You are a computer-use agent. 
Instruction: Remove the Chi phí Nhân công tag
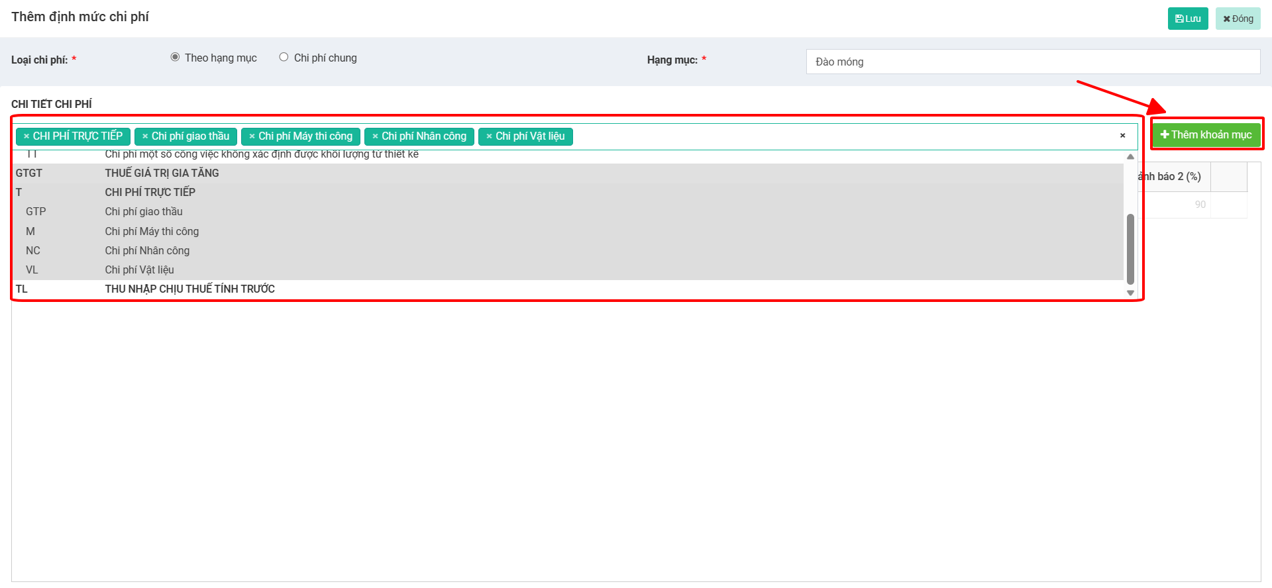click(375, 136)
